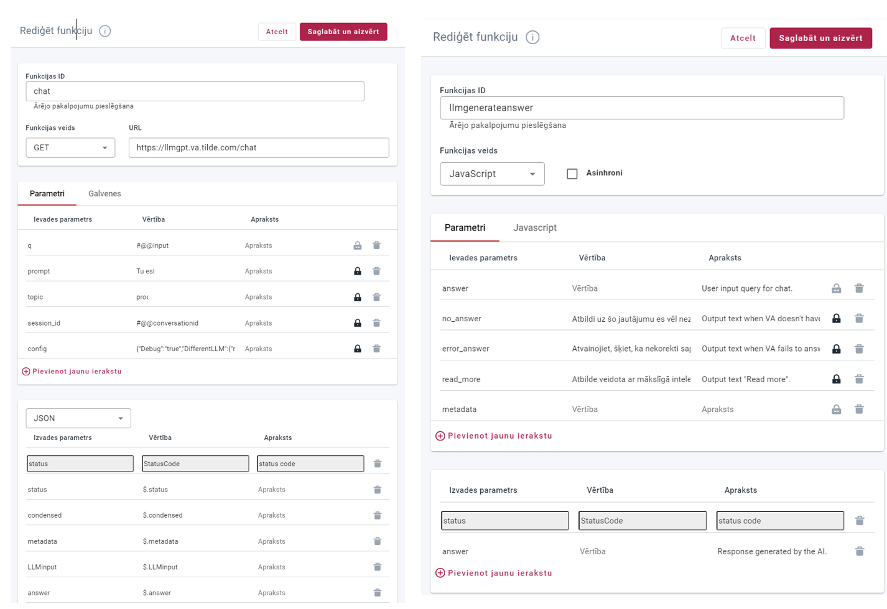Screen dimensions: 887x609
Task: Enable the Asinhroni checkbox
Action: (572, 173)
